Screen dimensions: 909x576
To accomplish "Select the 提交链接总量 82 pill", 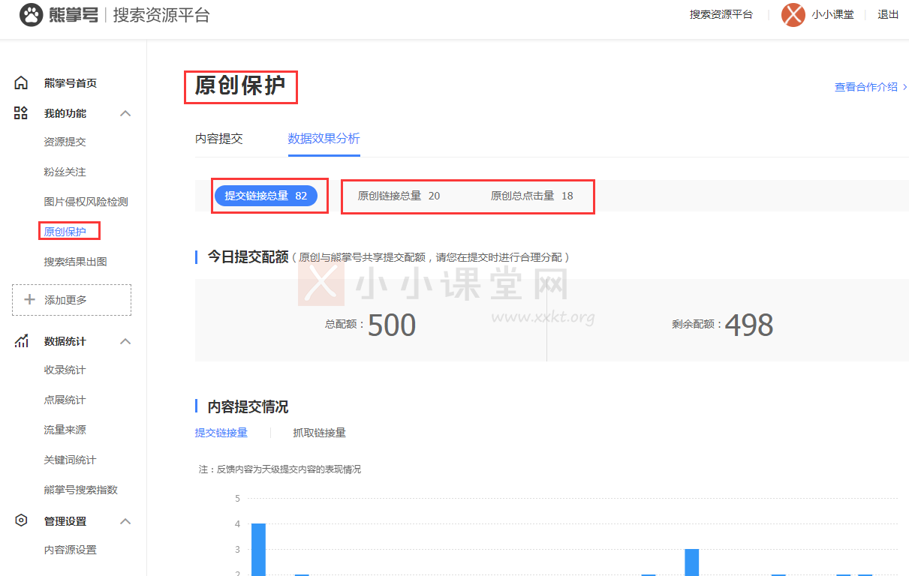I will pyautogui.click(x=266, y=196).
